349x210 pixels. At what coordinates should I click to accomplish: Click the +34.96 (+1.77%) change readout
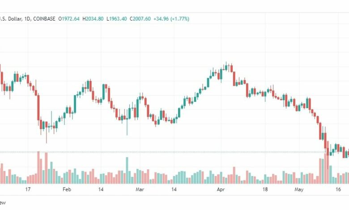pos(171,19)
